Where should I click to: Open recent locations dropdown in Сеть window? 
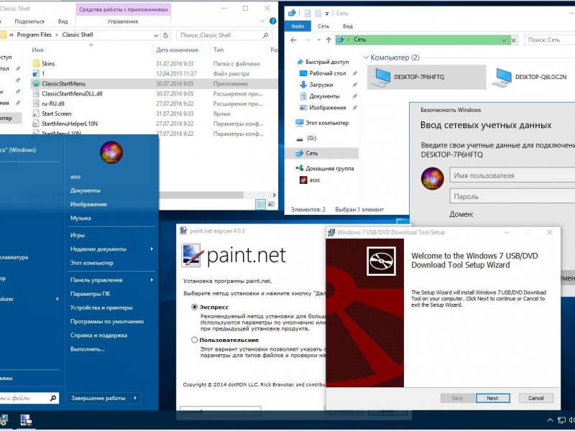click(318, 40)
